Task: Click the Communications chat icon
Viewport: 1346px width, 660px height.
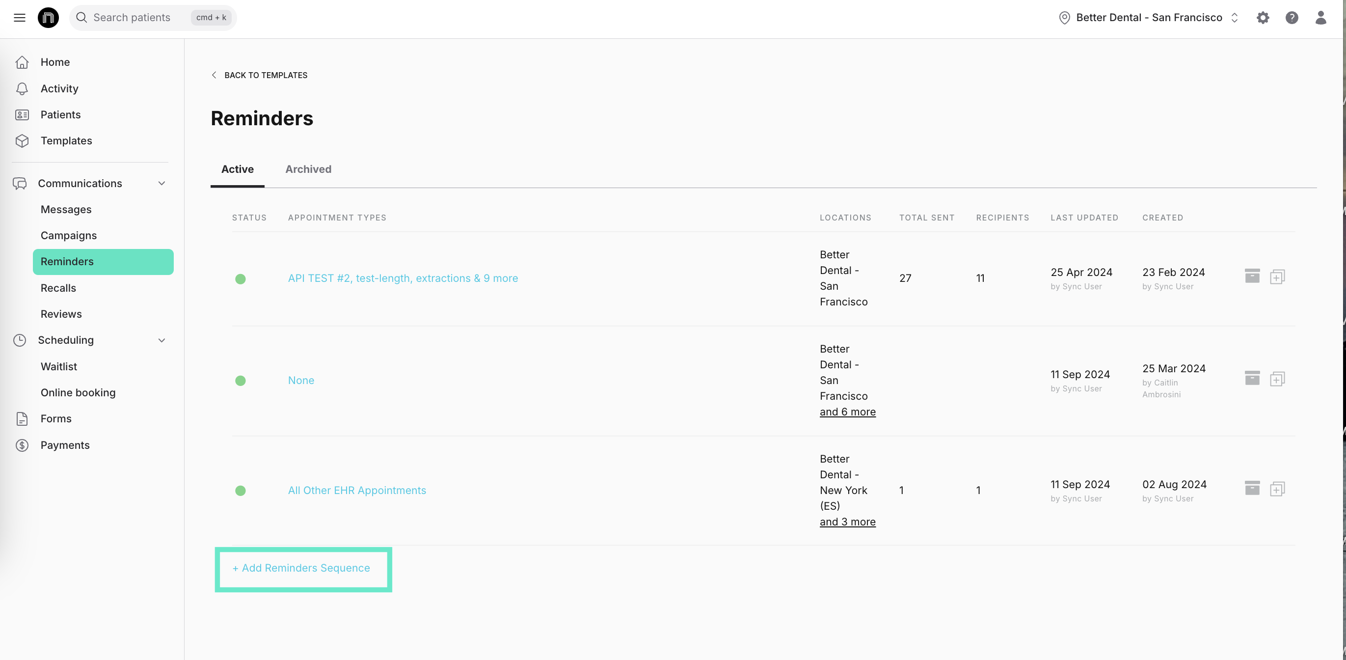Action: [x=20, y=184]
